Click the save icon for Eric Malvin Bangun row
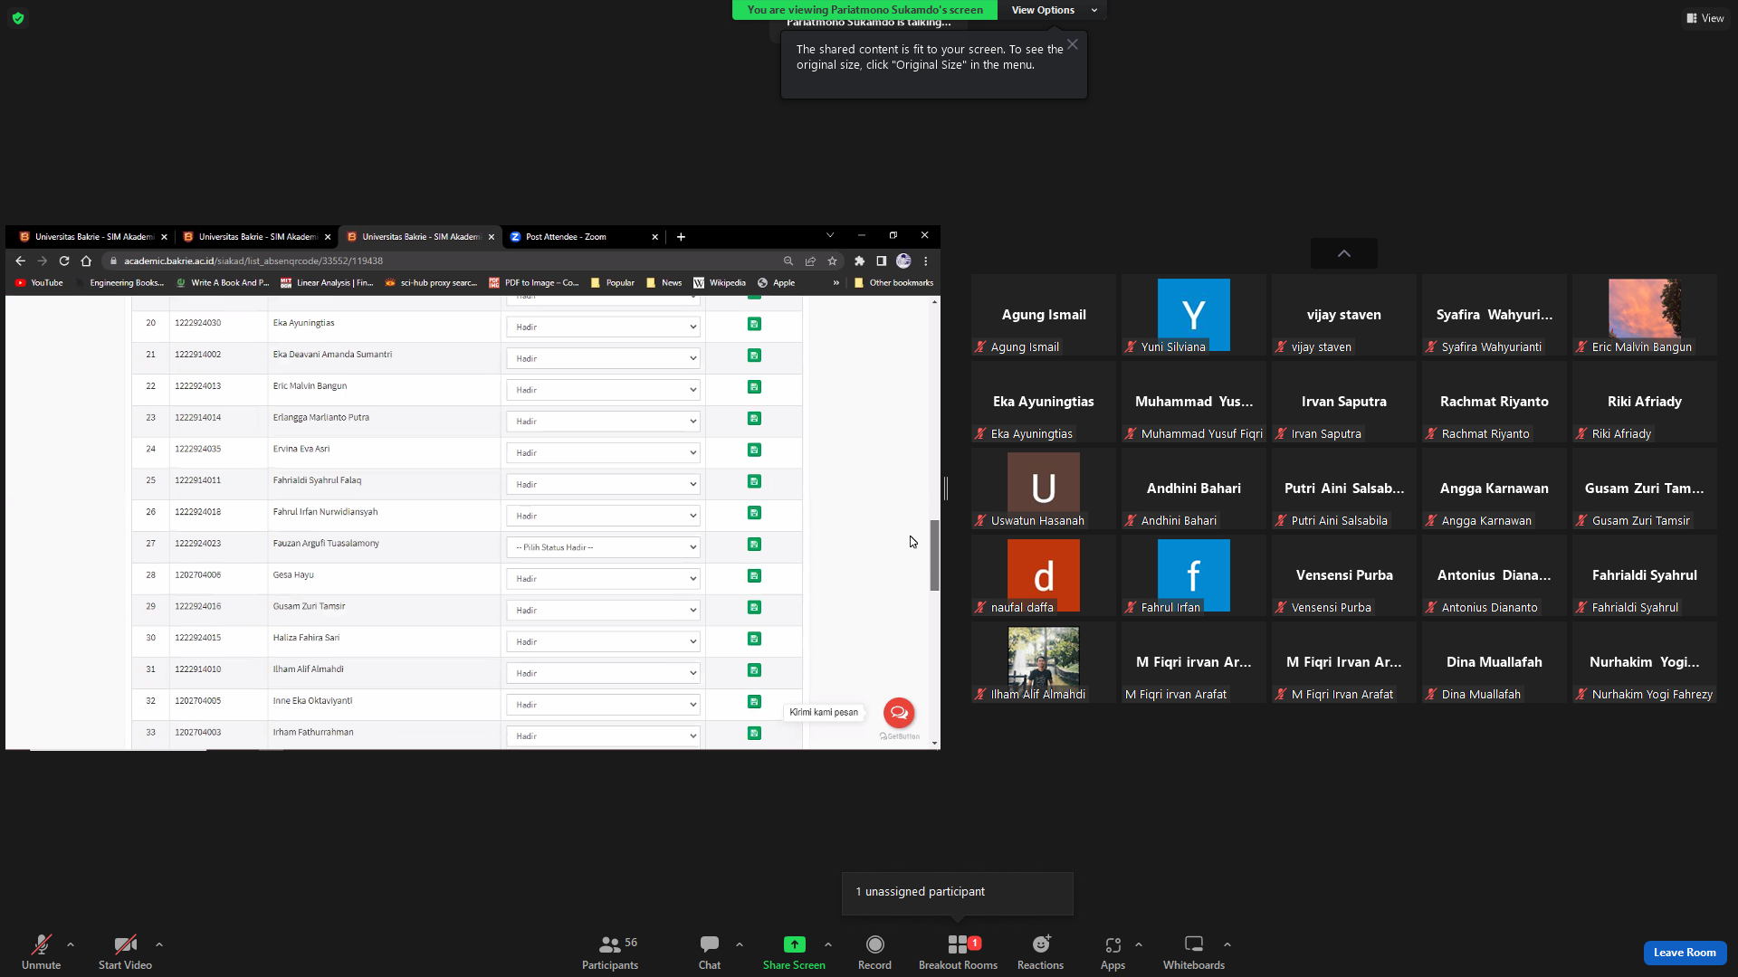This screenshot has height=977, width=1738. pos(754,387)
